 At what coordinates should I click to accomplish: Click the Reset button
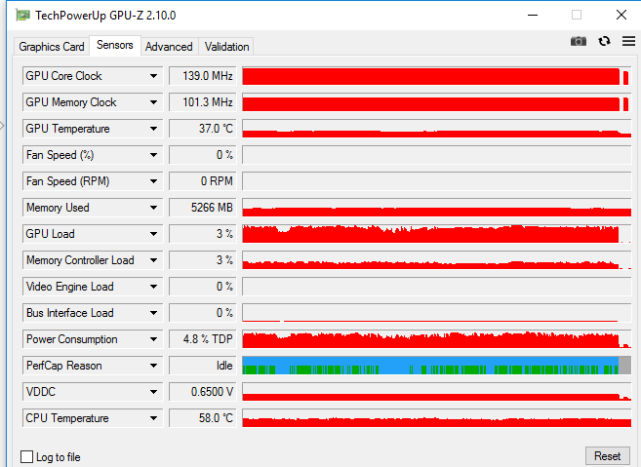click(x=607, y=456)
